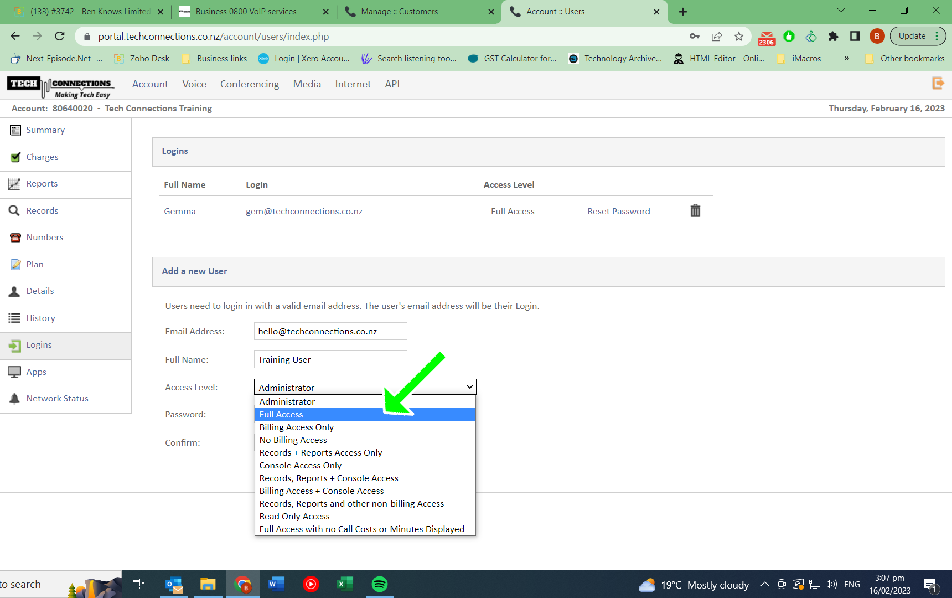952x598 pixels.
Task: Choose Console Access Only option
Action: (x=365, y=466)
